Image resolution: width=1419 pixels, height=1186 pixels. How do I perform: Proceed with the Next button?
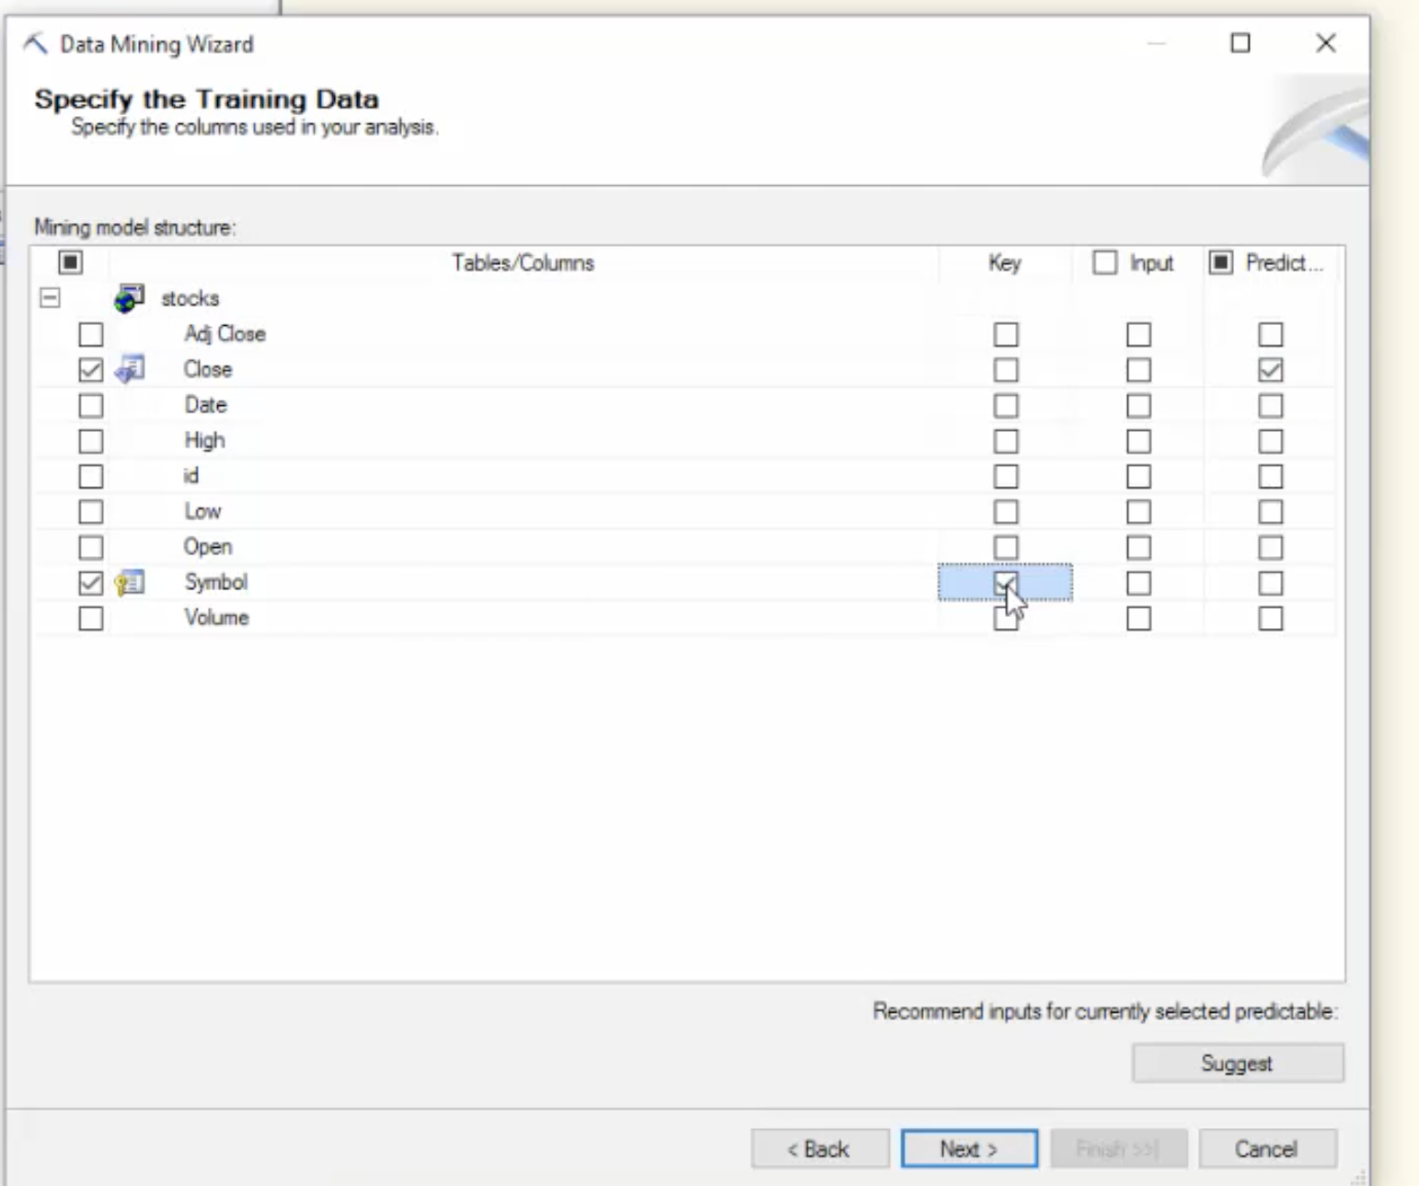click(x=970, y=1149)
